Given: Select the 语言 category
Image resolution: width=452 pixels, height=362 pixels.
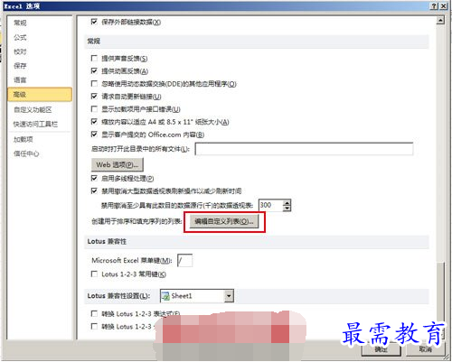Looking at the screenshot, I should (20, 80).
